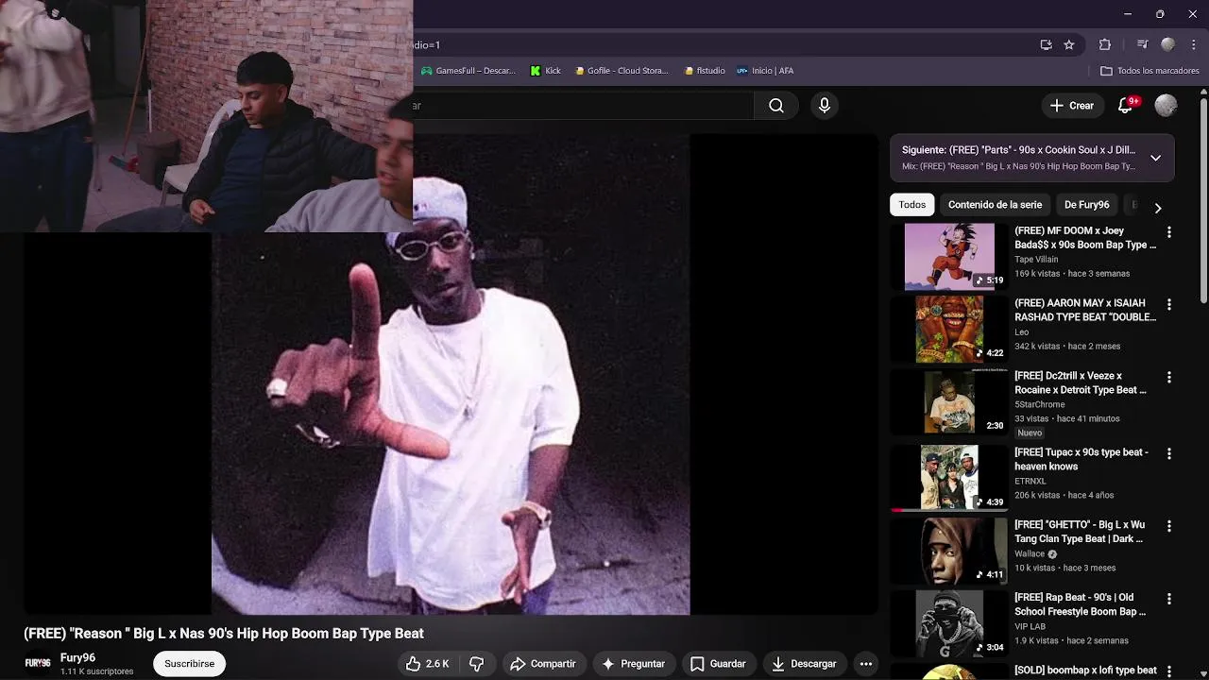The height and width of the screenshot is (680, 1209).
Task: Open options for MF DOOM x Joey Bada$$ video
Action: [x=1169, y=232]
